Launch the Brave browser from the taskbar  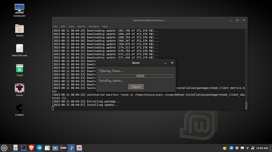pos(32,148)
